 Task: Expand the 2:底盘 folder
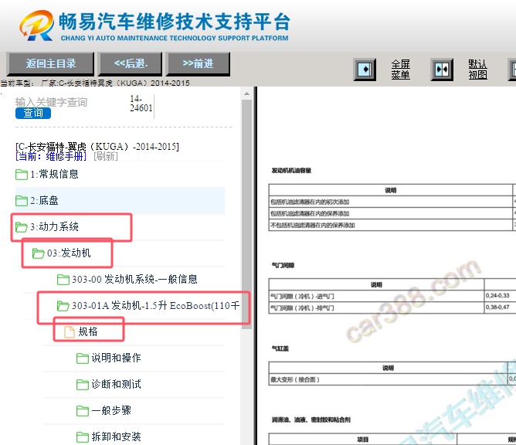pos(45,200)
